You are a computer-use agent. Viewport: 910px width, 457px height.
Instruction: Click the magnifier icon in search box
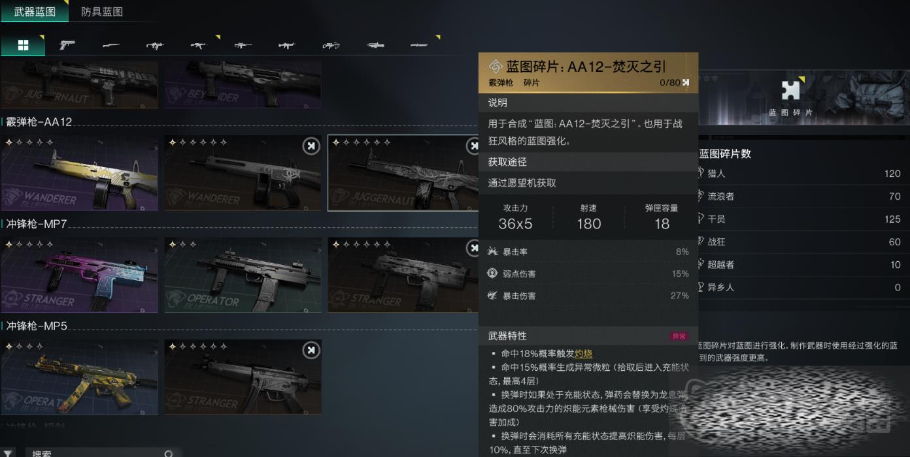click(169, 454)
